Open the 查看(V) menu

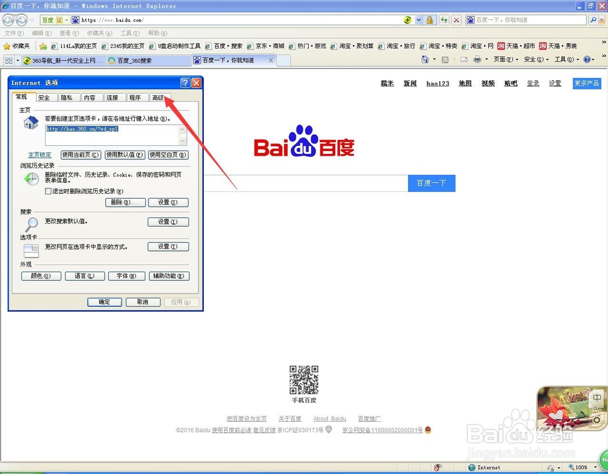coord(69,33)
